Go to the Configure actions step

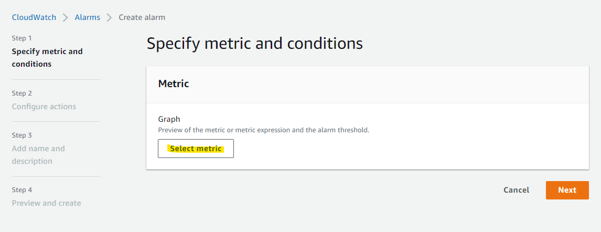tap(44, 107)
